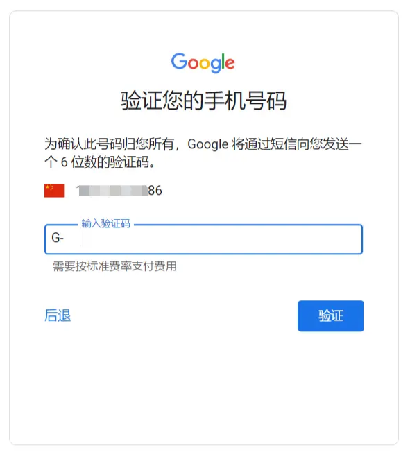Click the word Google in description paragraph

coord(207,144)
